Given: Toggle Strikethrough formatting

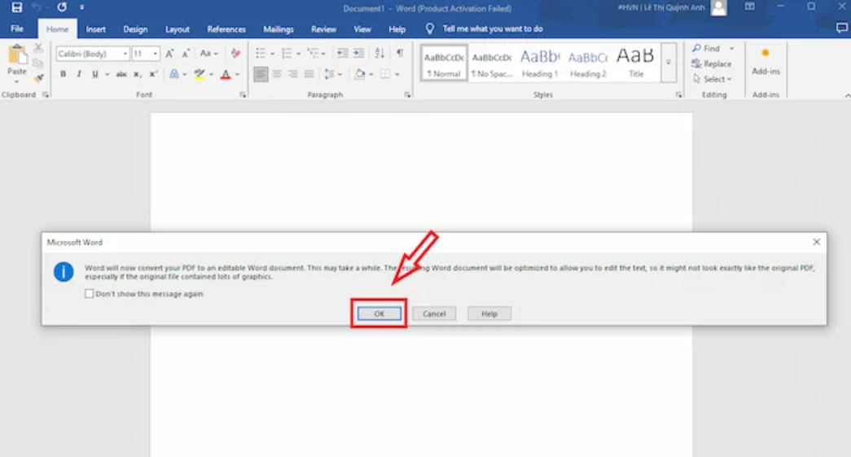Looking at the screenshot, I should click(x=121, y=74).
